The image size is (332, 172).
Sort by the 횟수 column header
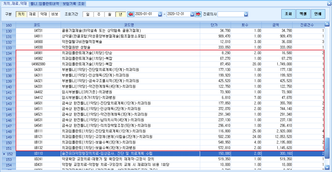(246, 25)
